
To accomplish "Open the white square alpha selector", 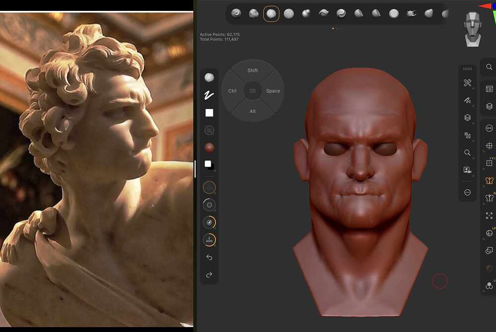I will 209,113.
